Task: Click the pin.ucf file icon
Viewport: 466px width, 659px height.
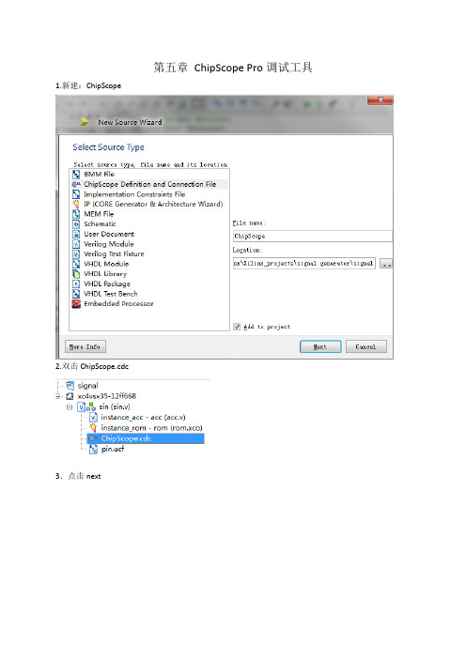Action: coord(94,450)
